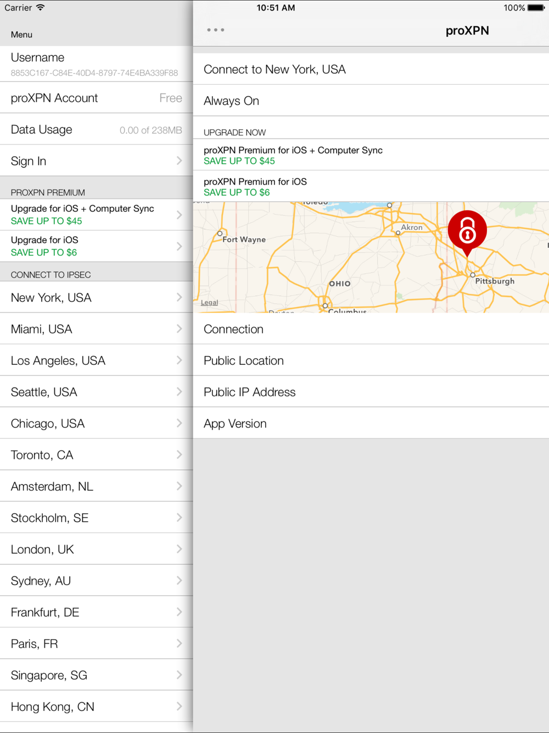Tap chevron on Los Angeles, USA row

click(179, 360)
